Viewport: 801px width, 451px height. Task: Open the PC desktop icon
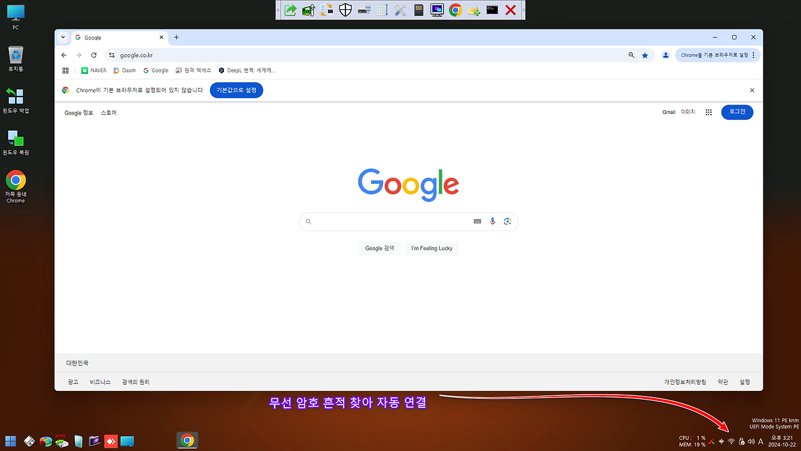tap(16, 18)
